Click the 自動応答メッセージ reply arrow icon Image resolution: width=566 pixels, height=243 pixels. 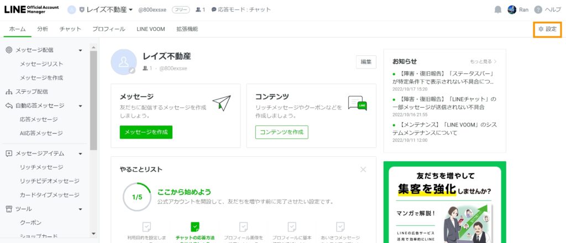point(9,105)
